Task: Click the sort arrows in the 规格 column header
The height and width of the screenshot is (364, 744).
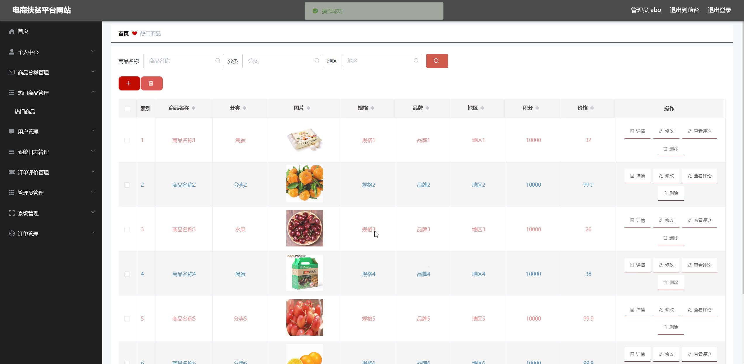Action: pos(372,108)
